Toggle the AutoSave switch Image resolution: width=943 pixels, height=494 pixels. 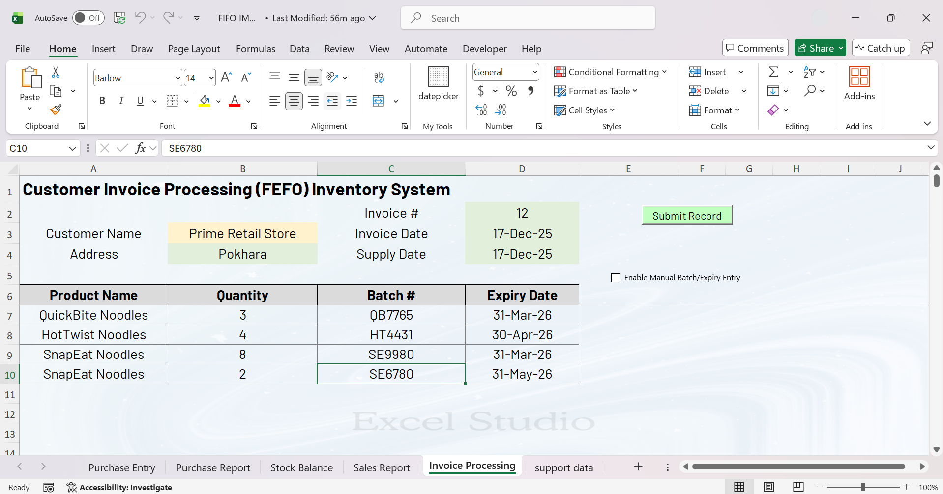click(x=88, y=18)
